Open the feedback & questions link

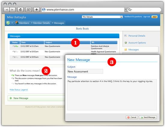tap(133, 17)
